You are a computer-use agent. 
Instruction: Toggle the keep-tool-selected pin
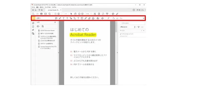[108, 18]
